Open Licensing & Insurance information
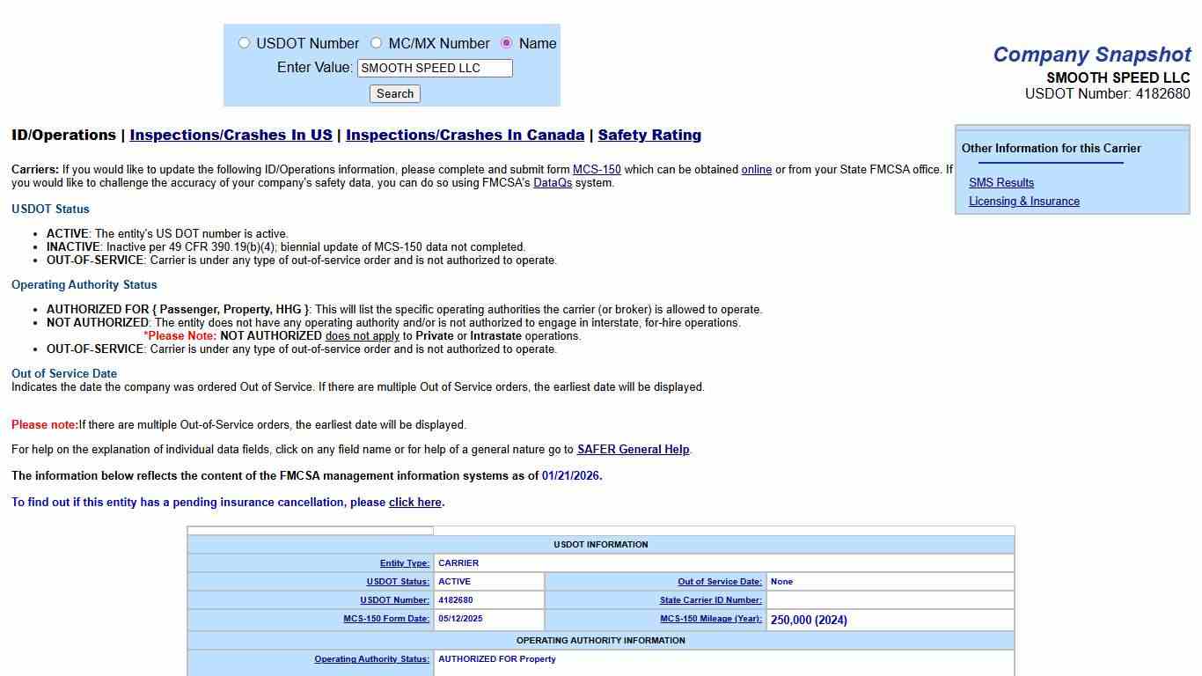1202x676 pixels. [1024, 201]
